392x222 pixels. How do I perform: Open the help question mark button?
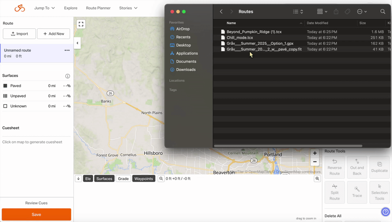click(385, 212)
